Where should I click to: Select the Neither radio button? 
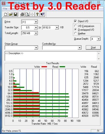pos(75,33)
